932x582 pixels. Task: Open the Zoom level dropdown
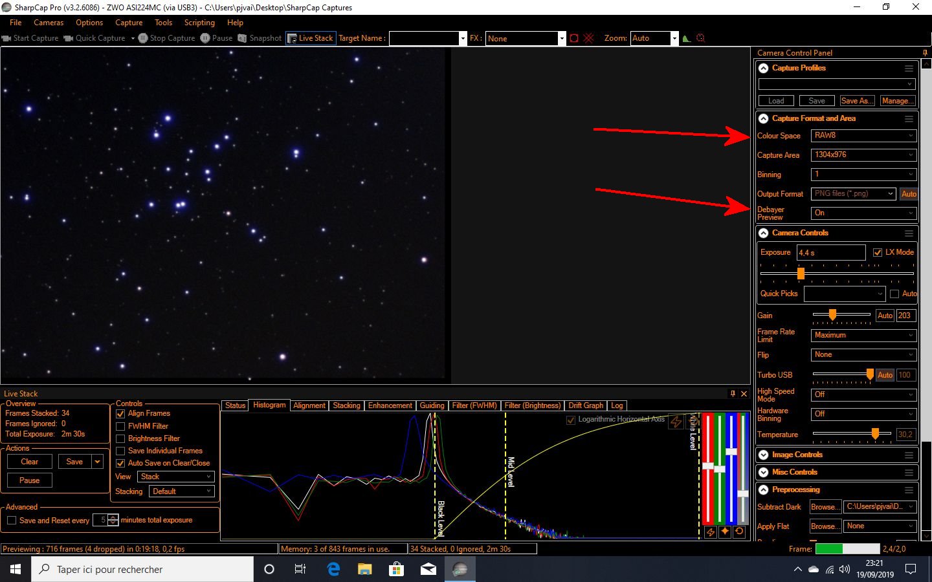pos(674,38)
